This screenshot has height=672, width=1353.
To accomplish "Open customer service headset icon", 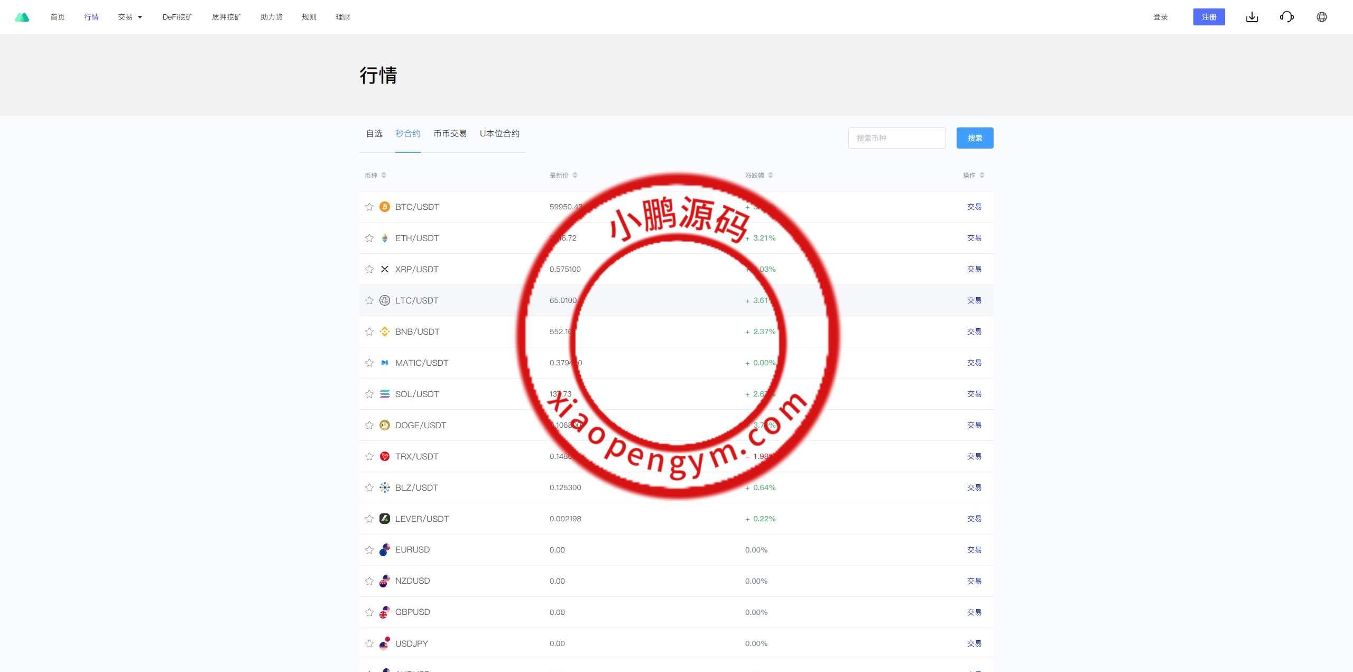I will pyautogui.click(x=1286, y=17).
